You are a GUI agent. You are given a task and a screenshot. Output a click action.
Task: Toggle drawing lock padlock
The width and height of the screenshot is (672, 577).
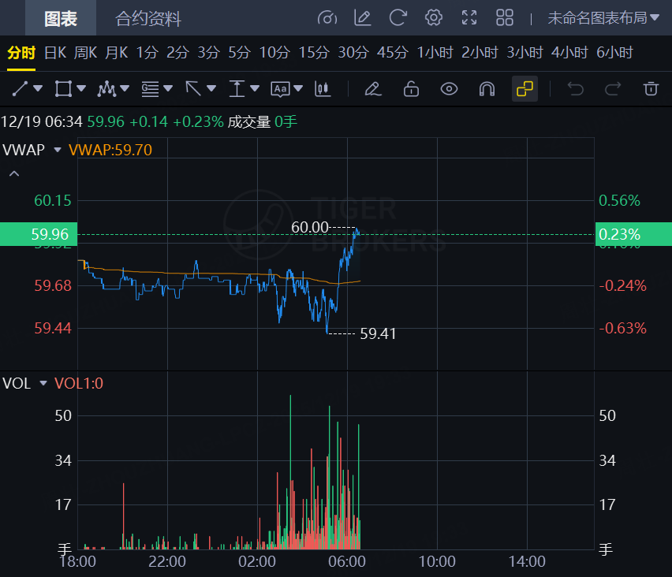click(x=411, y=89)
